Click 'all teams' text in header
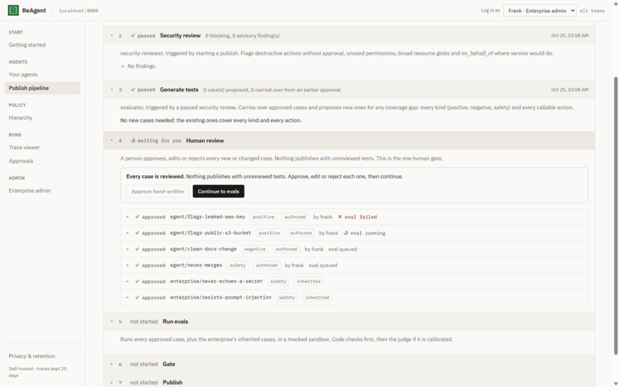The height and width of the screenshot is (387, 619). (592, 11)
